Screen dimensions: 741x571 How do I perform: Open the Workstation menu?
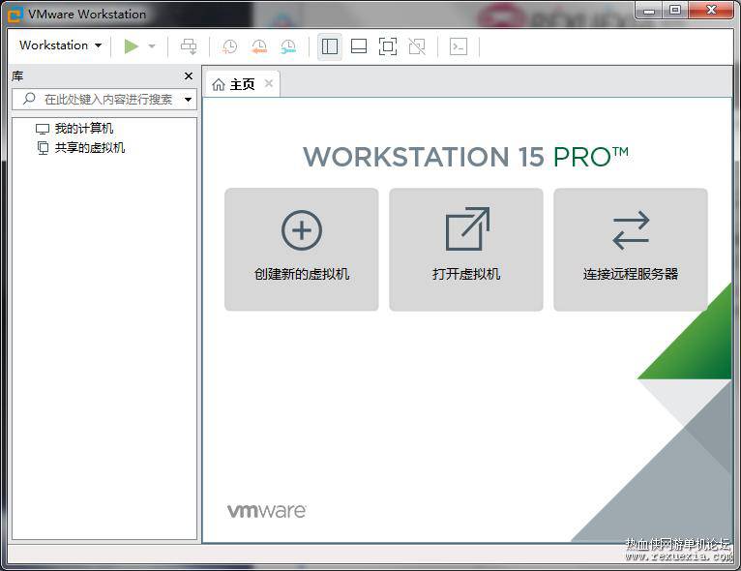(60, 45)
